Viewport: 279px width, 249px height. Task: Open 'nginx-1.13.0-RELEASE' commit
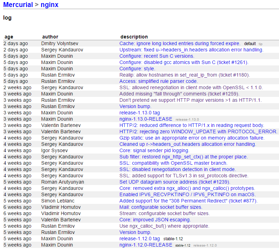146,119
